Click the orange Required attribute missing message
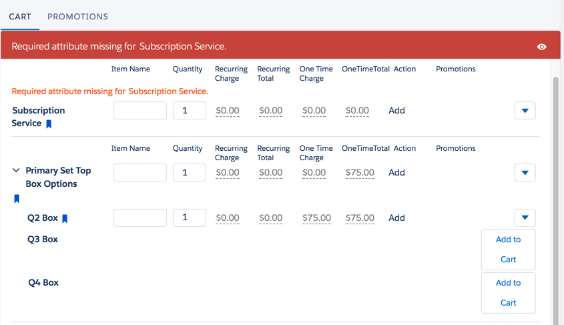The height and width of the screenshot is (325, 564). (109, 91)
